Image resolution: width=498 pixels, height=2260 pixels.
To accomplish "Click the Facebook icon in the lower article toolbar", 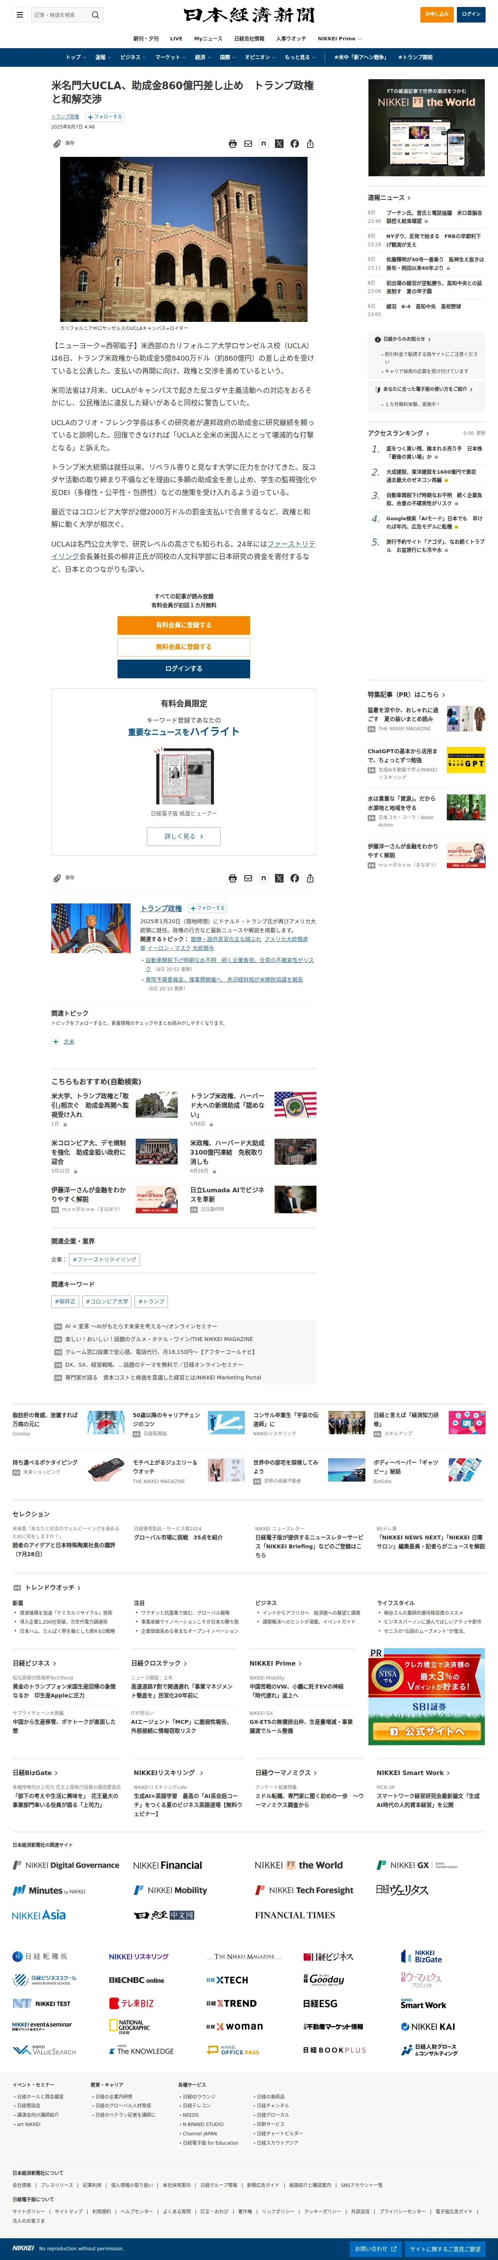I will click(x=295, y=878).
